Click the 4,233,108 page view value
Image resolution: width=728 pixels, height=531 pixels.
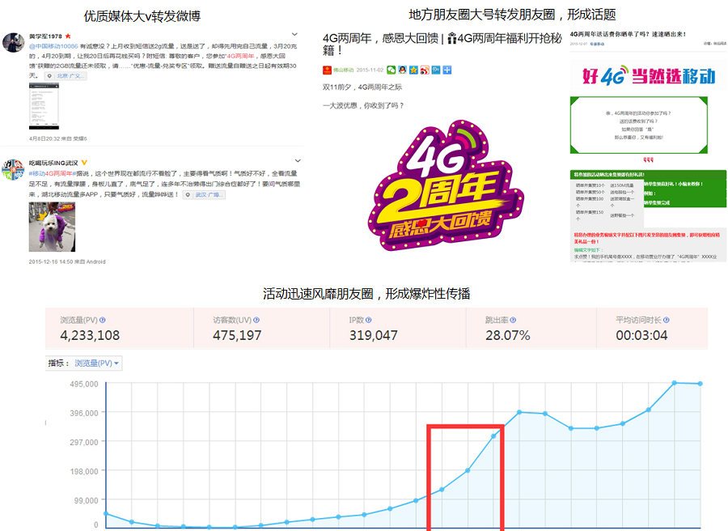(90, 335)
